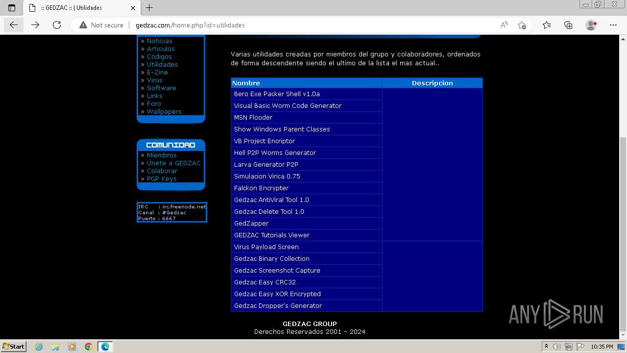Close the GEDZAC Utilidades tab
The height and width of the screenshot is (353, 627).
(133, 8)
